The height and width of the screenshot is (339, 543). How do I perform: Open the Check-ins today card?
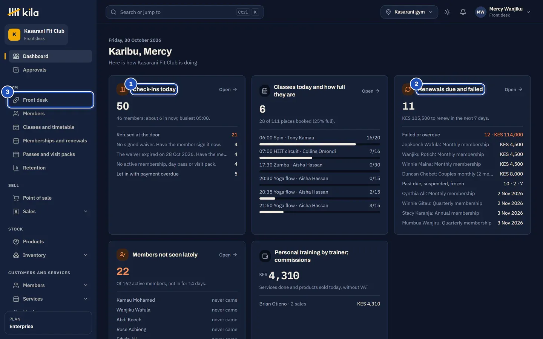click(228, 89)
